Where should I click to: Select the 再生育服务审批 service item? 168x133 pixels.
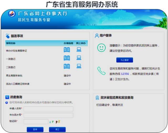tap(14, 76)
